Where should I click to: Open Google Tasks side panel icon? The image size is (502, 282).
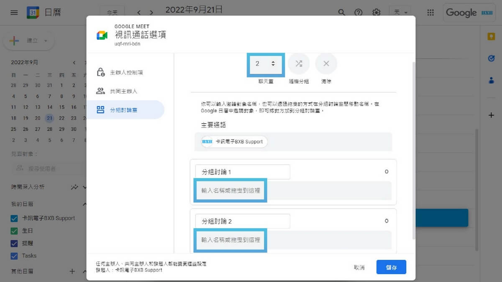[491, 59]
